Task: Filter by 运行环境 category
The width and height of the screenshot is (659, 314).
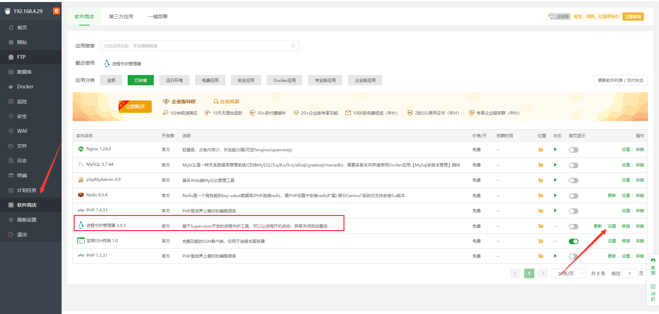Action: pos(174,80)
